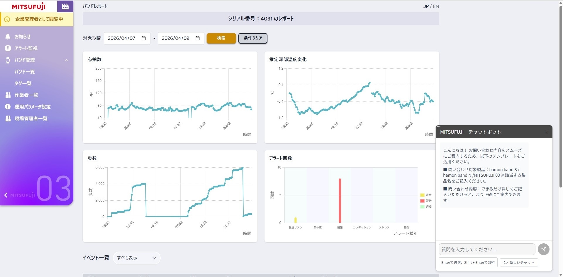Click the factory icon beside the MITSUFUJI logo
Viewport: 563px width, 277px height.
(65, 6)
